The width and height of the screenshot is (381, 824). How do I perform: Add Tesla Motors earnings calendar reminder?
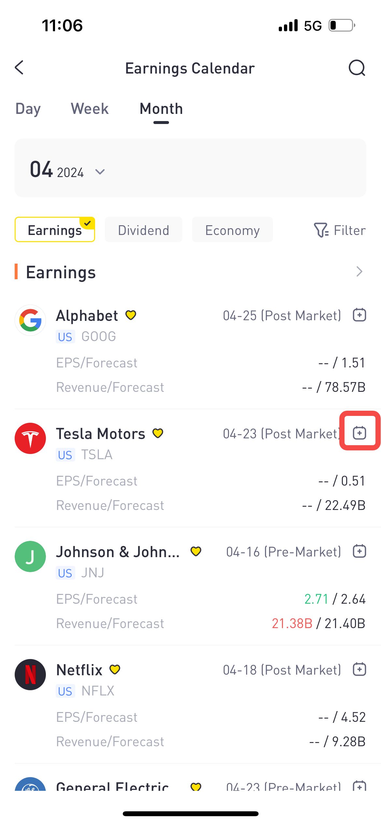(x=360, y=433)
